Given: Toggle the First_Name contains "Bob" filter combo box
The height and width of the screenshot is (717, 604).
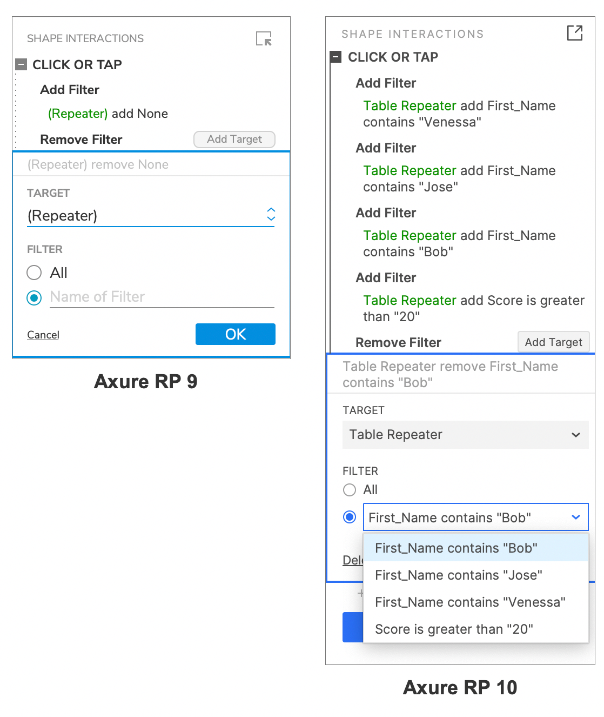Looking at the screenshot, I should pos(475,517).
